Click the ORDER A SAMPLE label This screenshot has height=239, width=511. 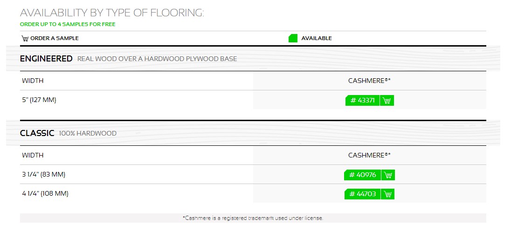pyautogui.click(x=55, y=38)
